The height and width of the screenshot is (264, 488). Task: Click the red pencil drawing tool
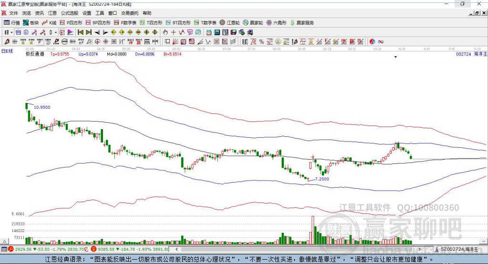7,42
